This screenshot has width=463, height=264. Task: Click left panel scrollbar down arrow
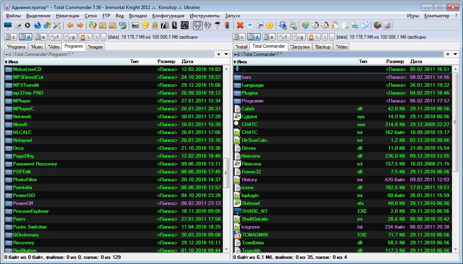(x=226, y=250)
